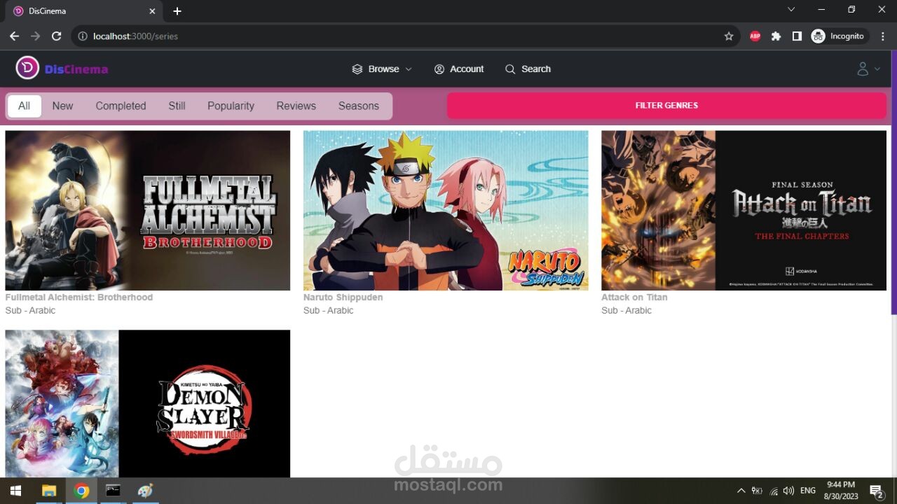Bookmark this page with the star icon
Screen dimensions: 897x504
pos(729,36)
